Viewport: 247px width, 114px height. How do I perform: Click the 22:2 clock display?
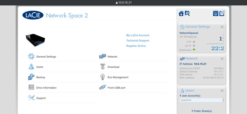point(218,48)
